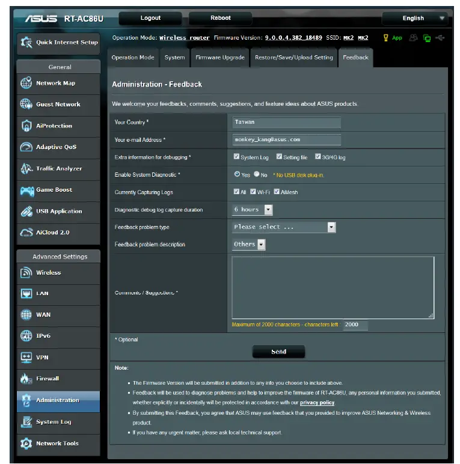Viewport: 460px width, 464px height.
Task: Toggle the AiMesh capturing logs checkbox
Action: [277, 192]
